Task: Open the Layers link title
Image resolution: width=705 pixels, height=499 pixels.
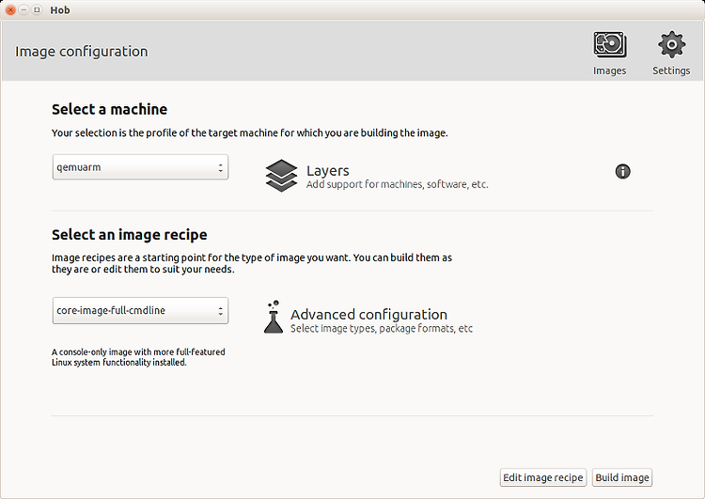Action: (328, 171)
